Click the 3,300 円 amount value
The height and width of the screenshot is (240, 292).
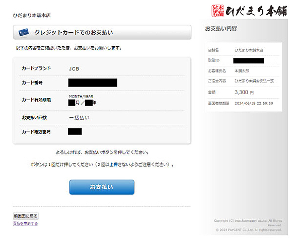pyautogui.click(x=244, y=92)
